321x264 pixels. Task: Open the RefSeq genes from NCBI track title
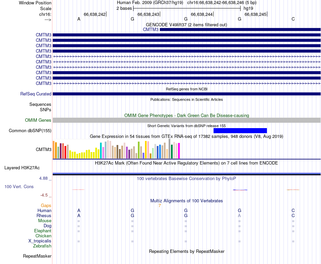(x=187, y=89)
